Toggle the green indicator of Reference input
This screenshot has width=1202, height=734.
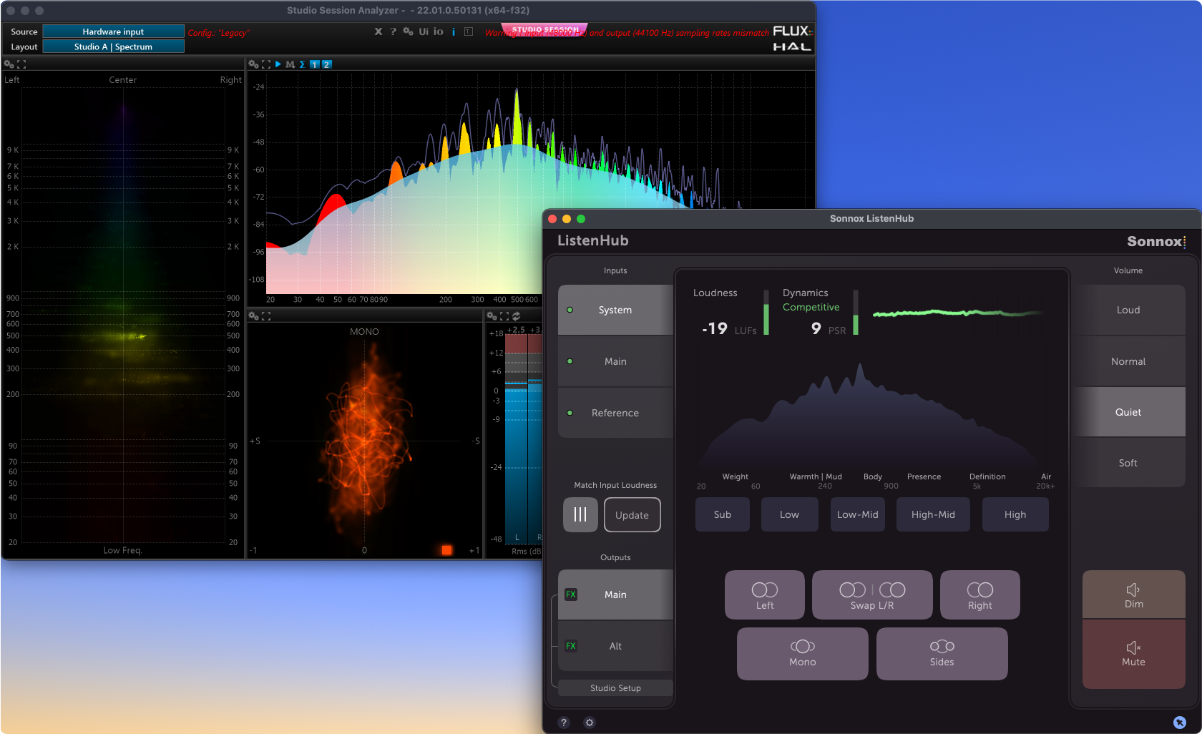click(570, 413)
